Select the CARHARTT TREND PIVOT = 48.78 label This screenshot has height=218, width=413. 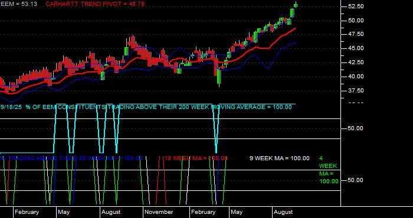(95, 4)
